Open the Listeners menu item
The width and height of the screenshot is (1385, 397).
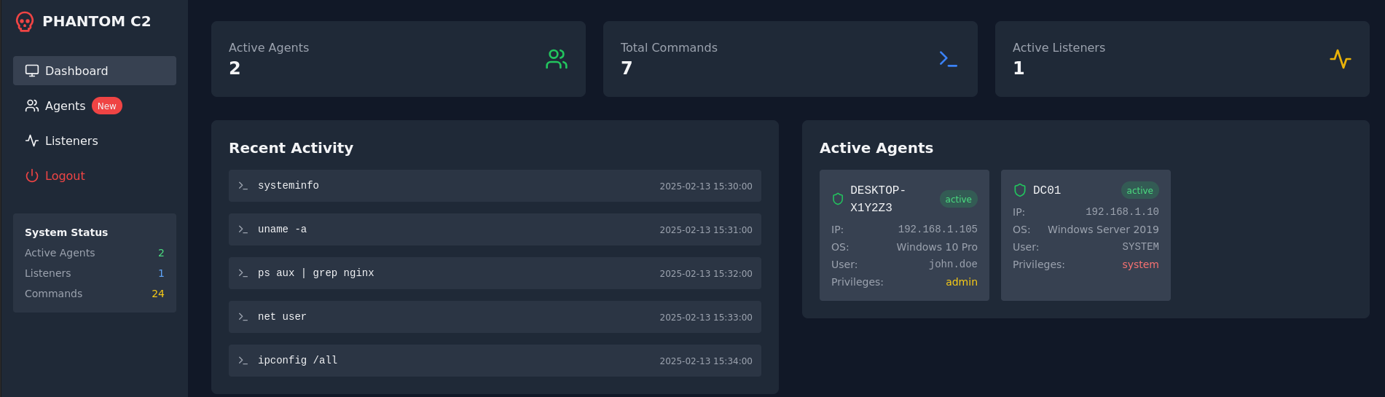[95, 141]
